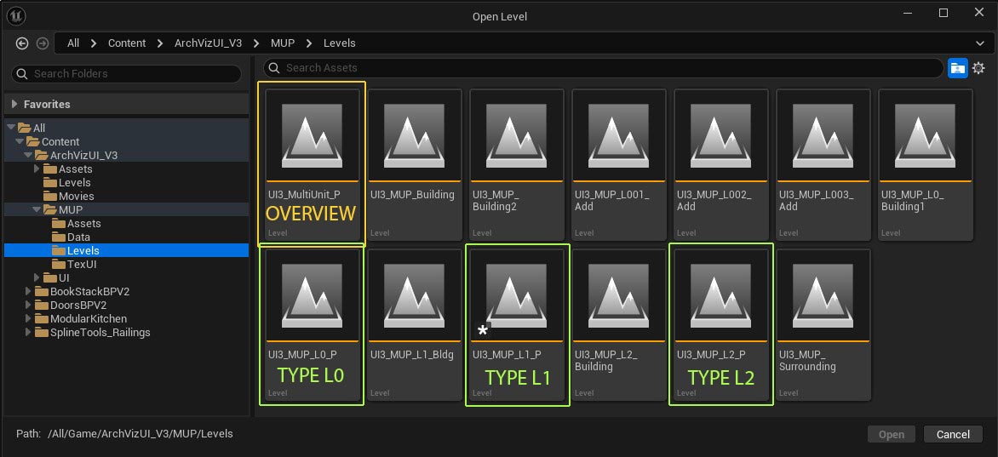Toggle the sources panel folder icon button
The height and width of the screenshot is (457, 998).
957,68
